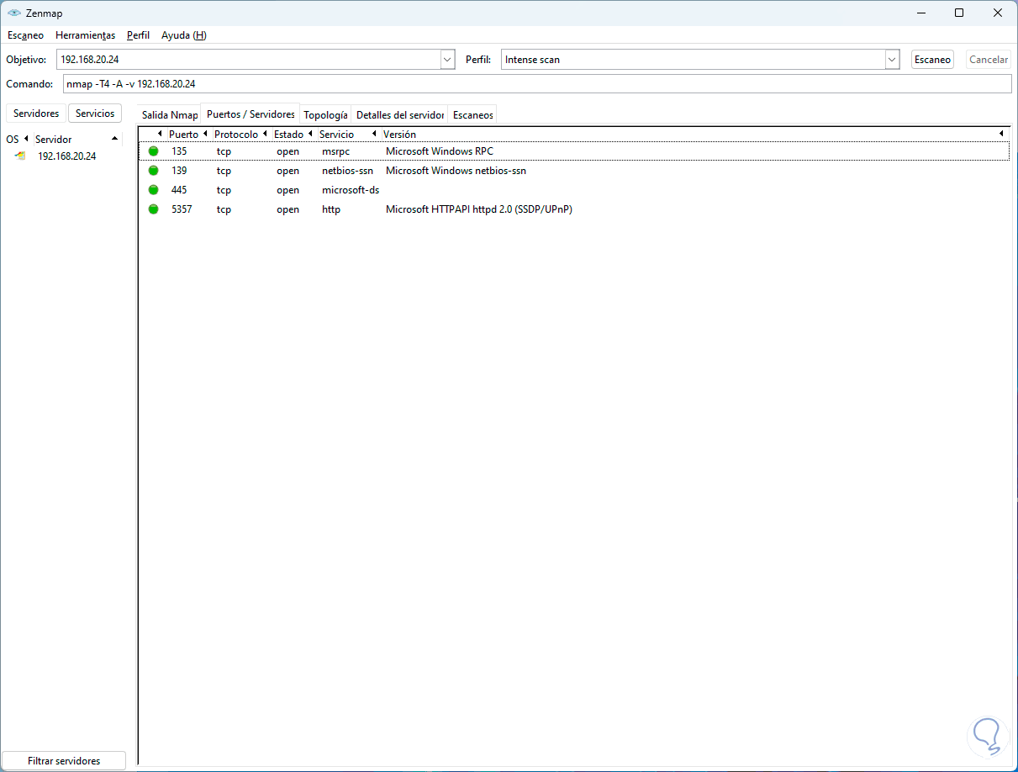
Task: Sort by the Estado column header
Action: [288, 135]
